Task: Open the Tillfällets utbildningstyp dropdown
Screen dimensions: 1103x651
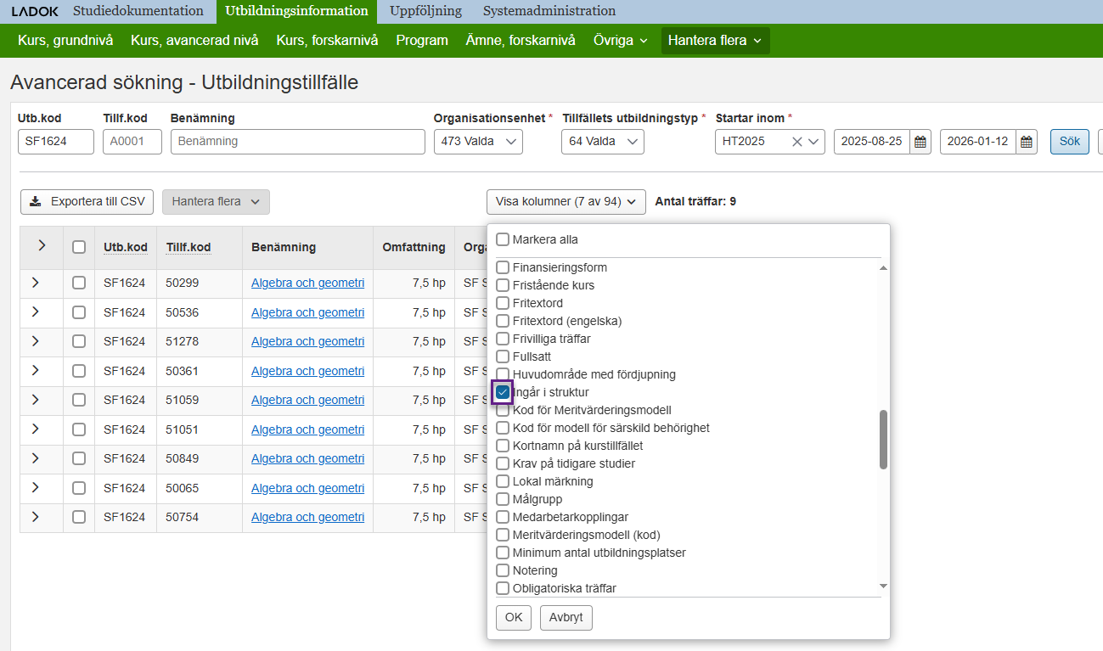Action: coord(602,142)
